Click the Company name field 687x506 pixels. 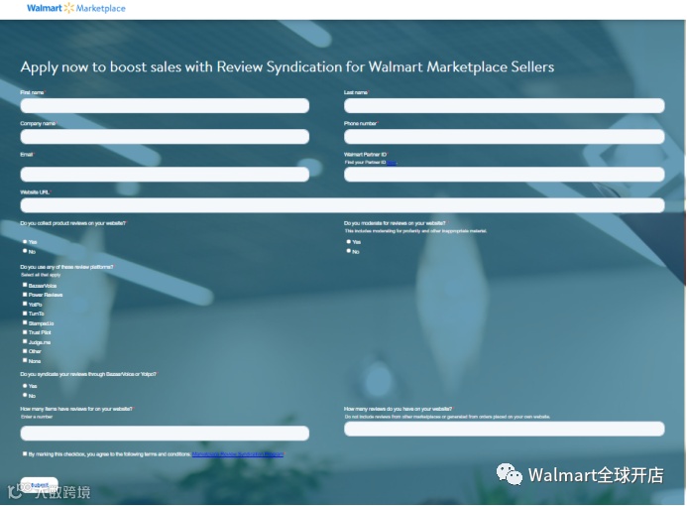[x=165, y=137]
